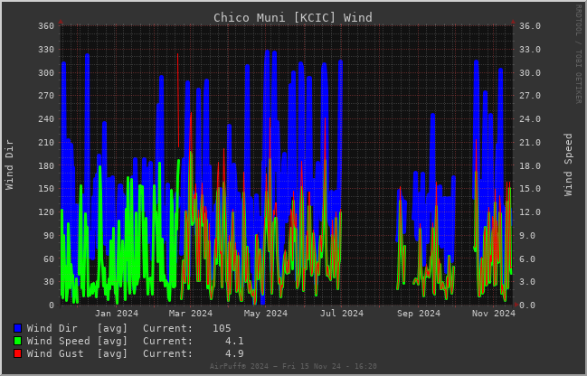Screen dimensions: 587x376
Task: Click the Wind Speed current value 4.1
Action: 234,342
